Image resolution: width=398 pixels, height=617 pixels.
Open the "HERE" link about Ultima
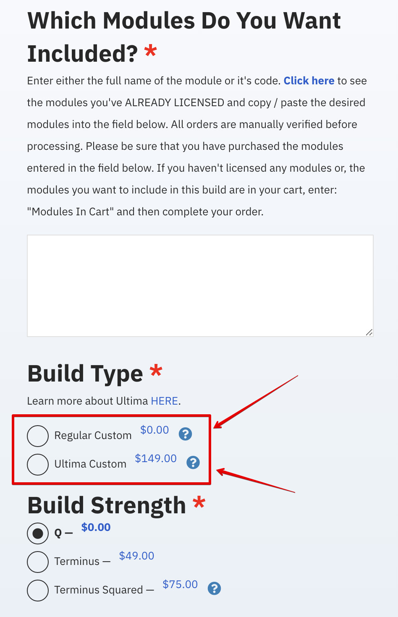tap(164, 401)
